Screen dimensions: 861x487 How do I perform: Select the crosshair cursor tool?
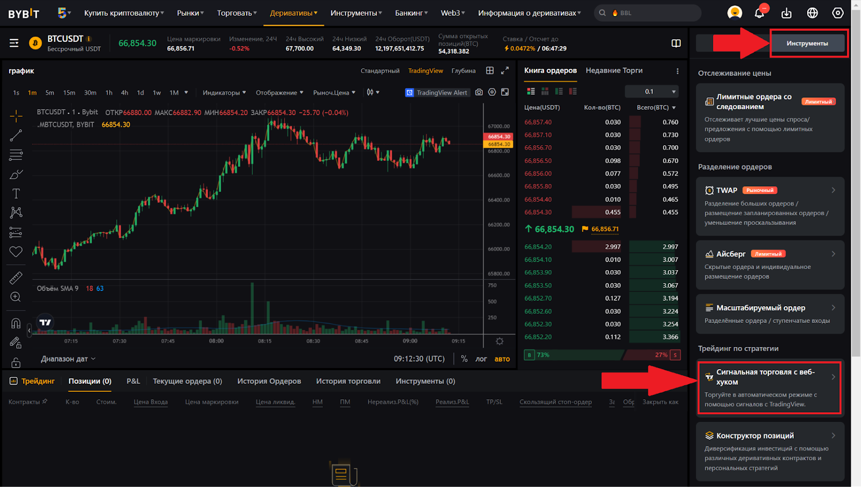pos(16,116)
